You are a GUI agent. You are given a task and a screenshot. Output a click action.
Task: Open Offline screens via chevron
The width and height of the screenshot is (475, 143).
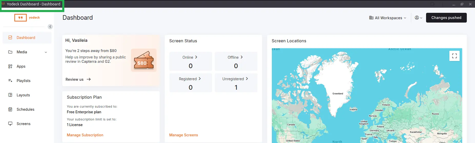(242, 57)
